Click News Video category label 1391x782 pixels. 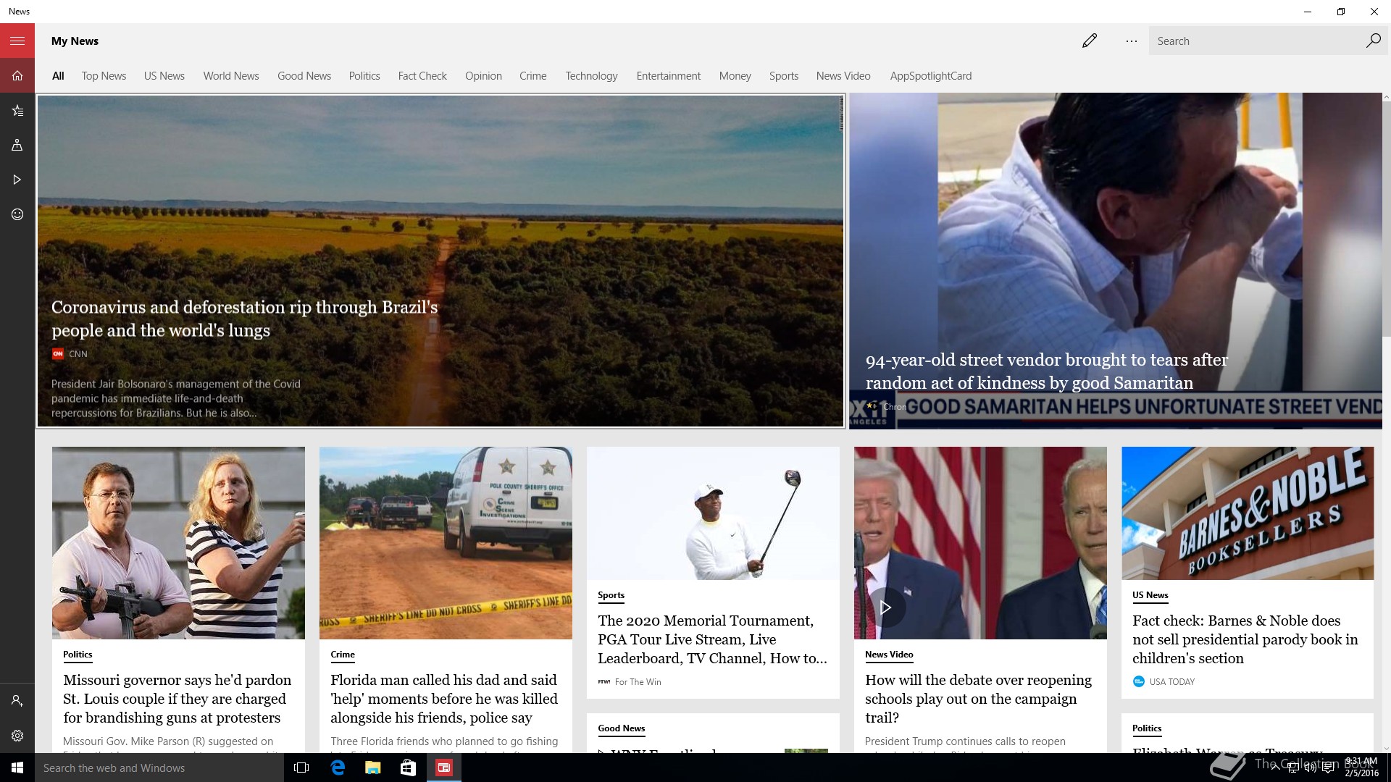[889, 655]
